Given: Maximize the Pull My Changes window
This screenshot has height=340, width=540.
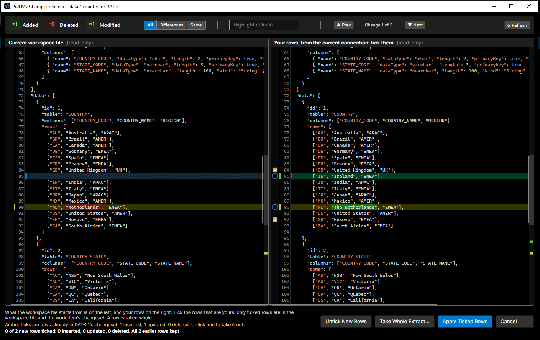Looking at the screenshot, I should point(511,6).
